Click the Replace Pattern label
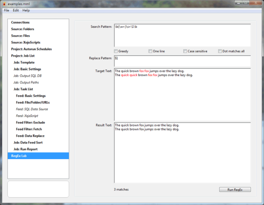Screen dimensions: 264x205 pos(101,58)
